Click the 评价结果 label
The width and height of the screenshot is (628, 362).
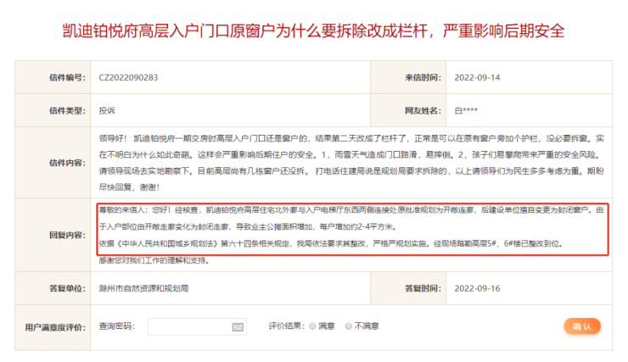click(x=287, y=326)
